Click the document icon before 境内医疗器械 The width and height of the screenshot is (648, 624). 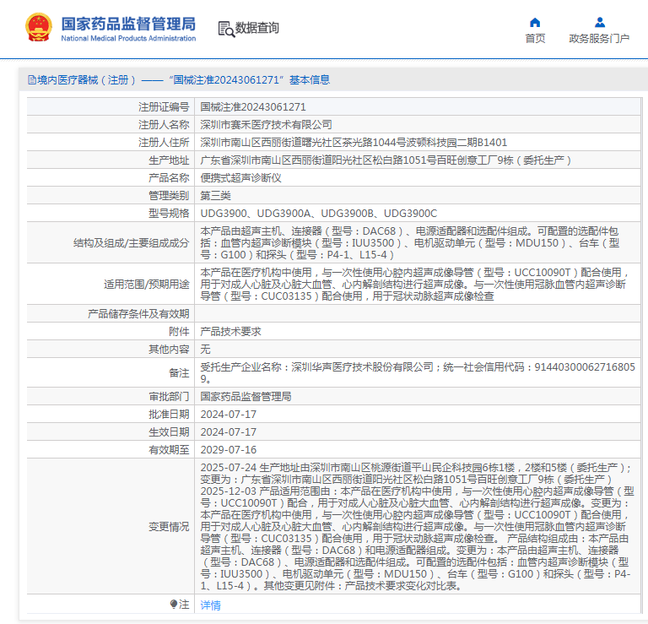pos(32,80)
